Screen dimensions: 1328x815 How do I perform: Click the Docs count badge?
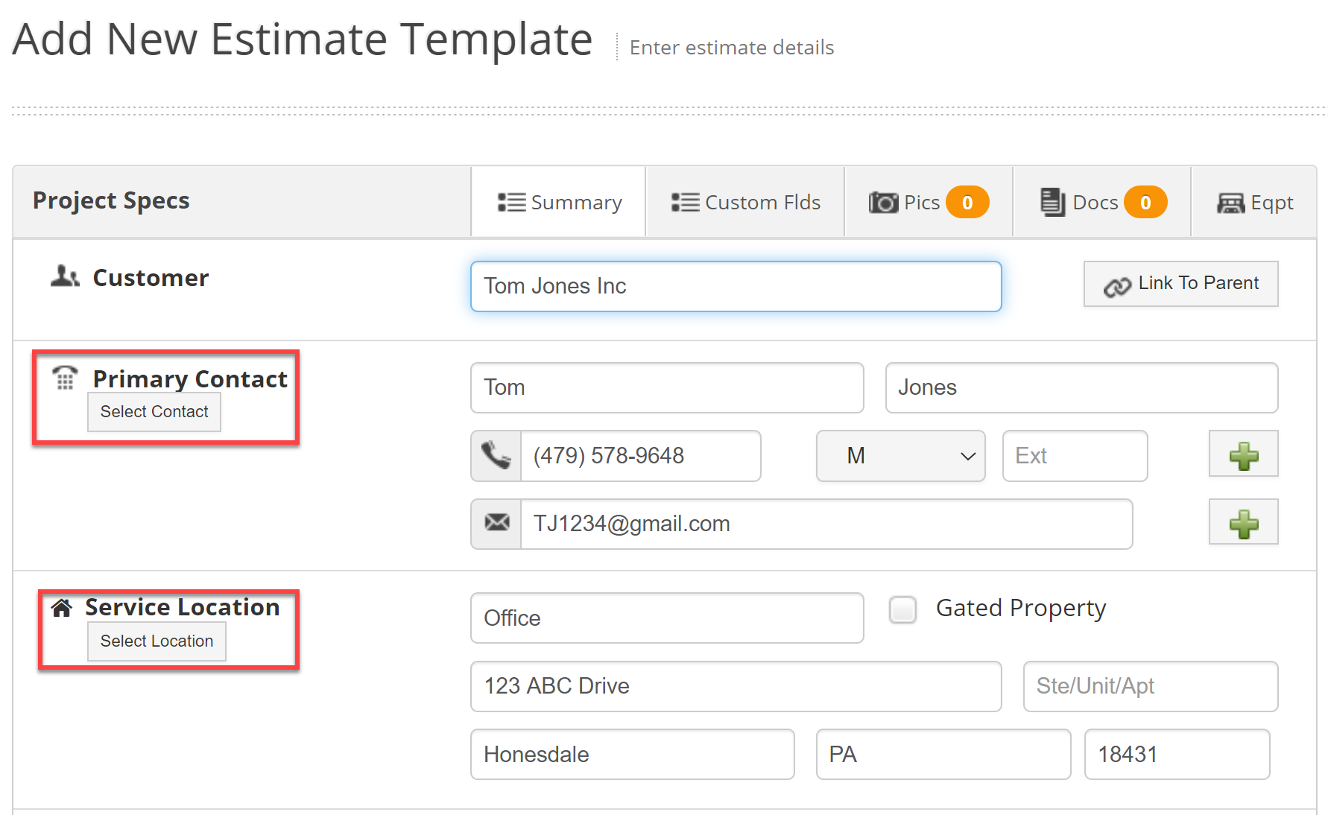(1145, 203)
